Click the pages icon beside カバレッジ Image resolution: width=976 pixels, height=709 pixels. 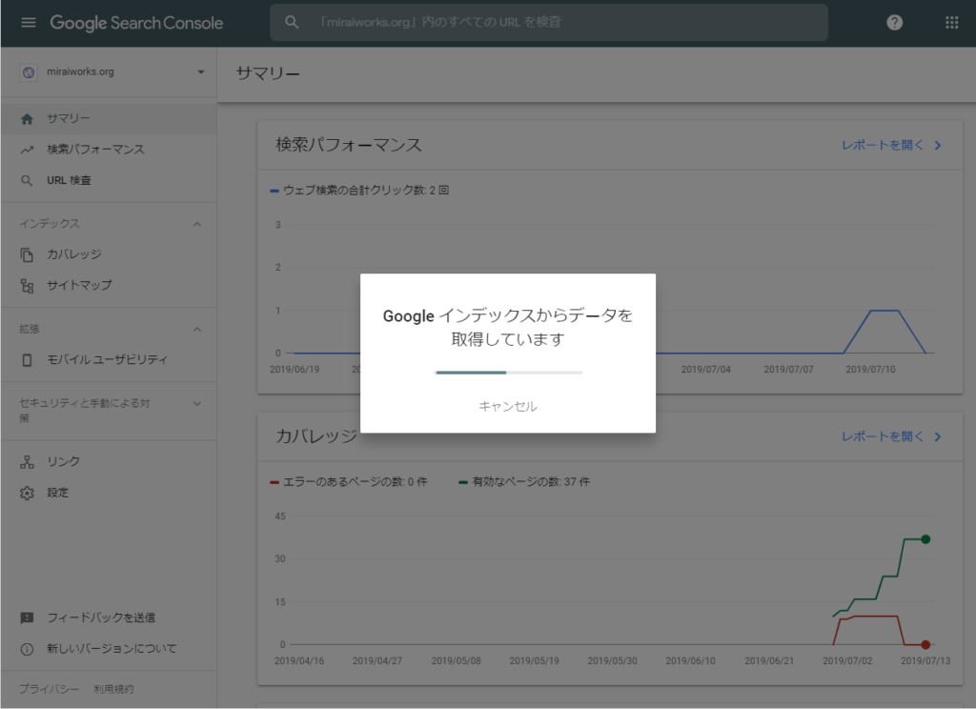coord(27,254)
